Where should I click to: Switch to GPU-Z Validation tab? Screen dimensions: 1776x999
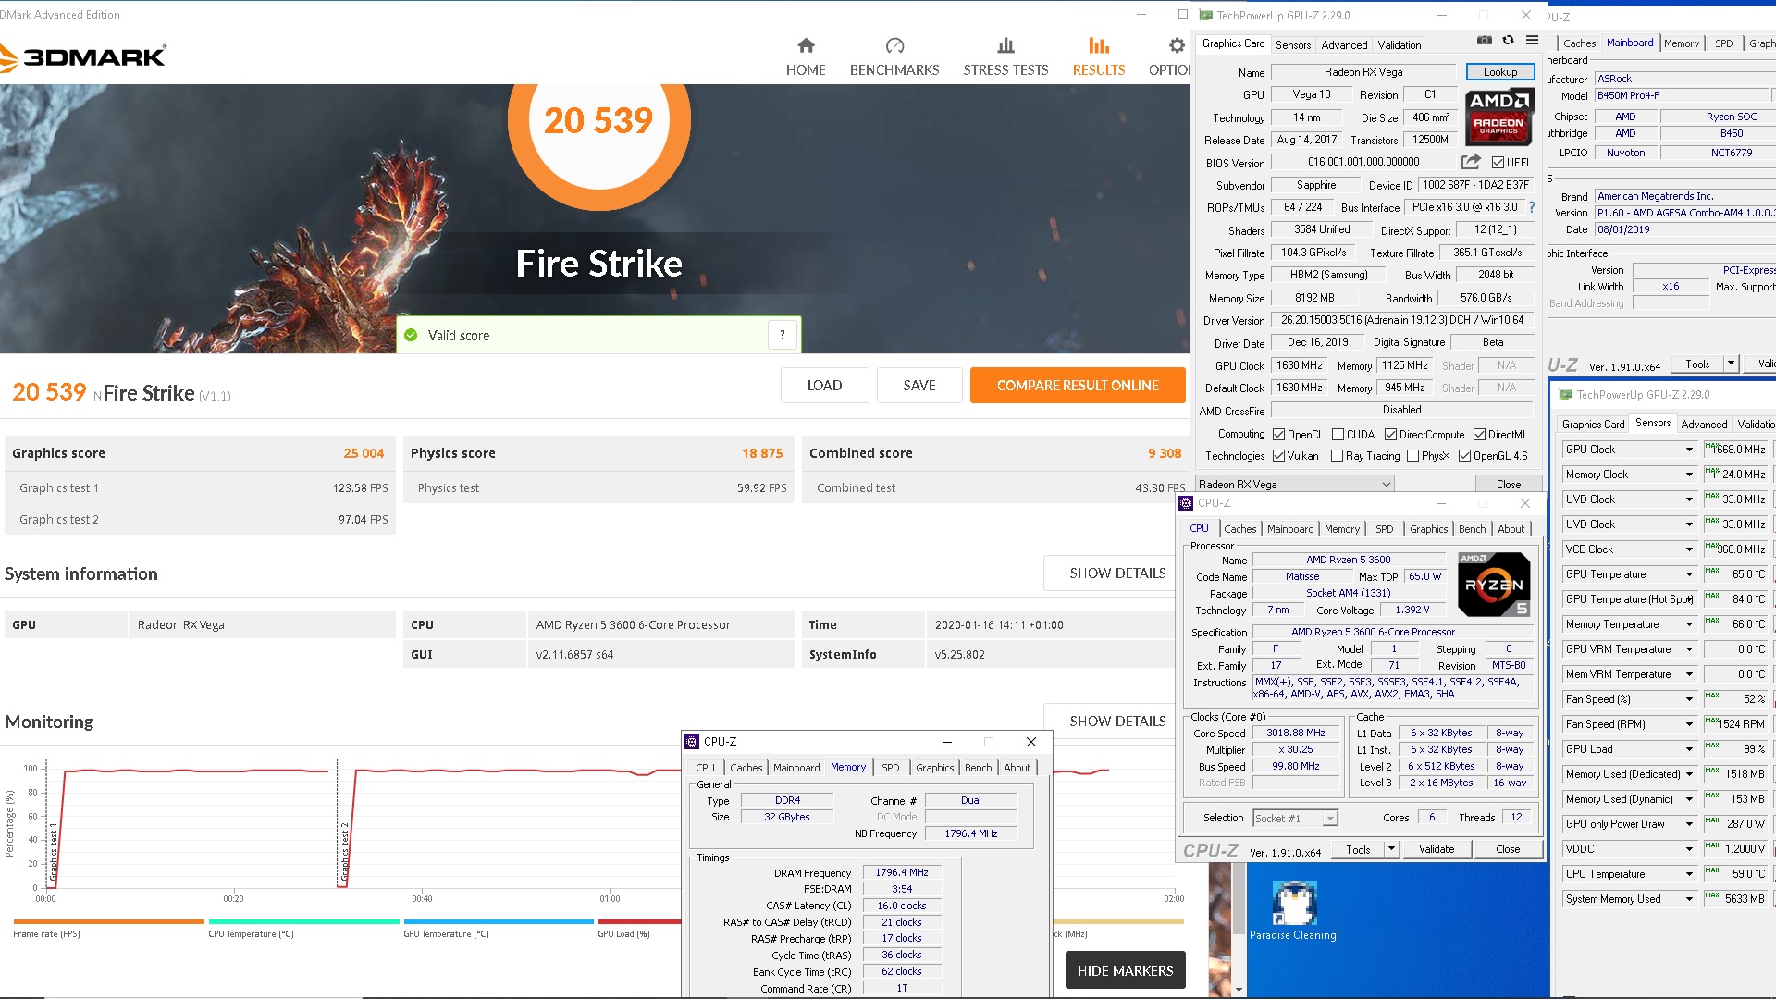[x=1399, y=44]
